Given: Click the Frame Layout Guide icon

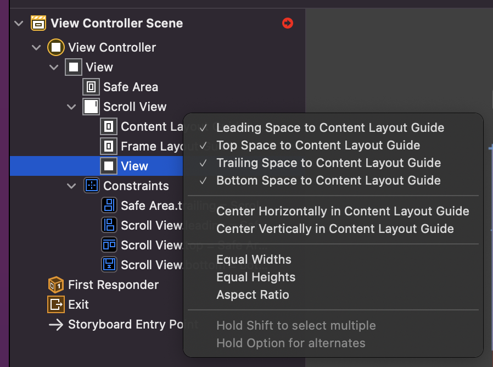Looking at the screenshot, I should (x=109, y=146).
